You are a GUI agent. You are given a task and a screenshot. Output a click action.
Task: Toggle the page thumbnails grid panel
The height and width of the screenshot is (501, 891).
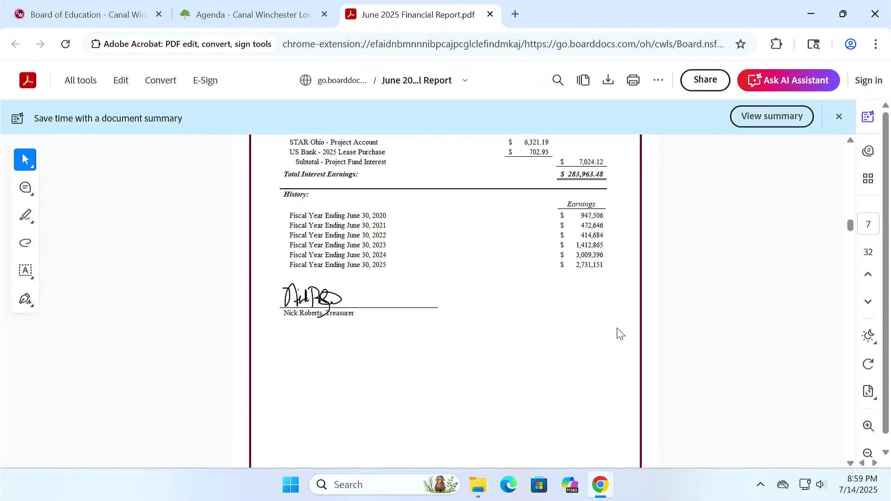coord(868,179)
